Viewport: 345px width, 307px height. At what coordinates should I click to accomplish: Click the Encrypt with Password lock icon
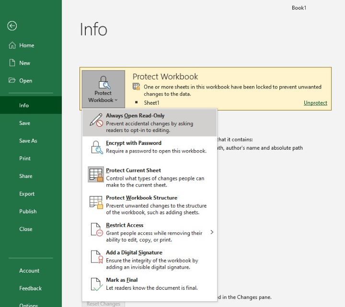click(x=97, y=147)
